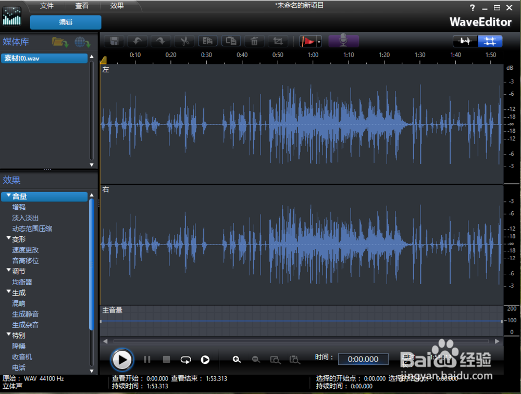Choose the 淡入淡出 effect
521x394 pixels.
25,218
